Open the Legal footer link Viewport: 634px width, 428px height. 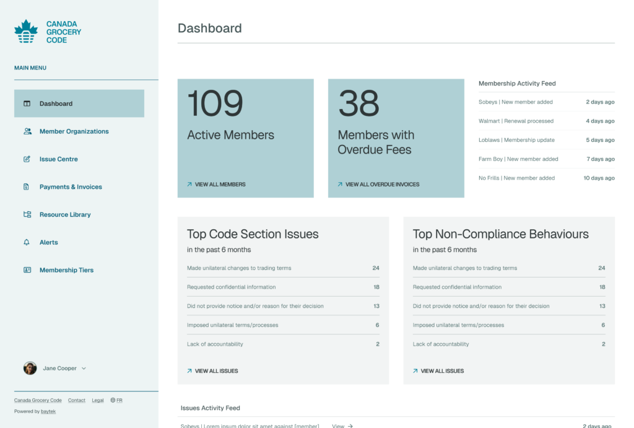(x=98, y=400)
